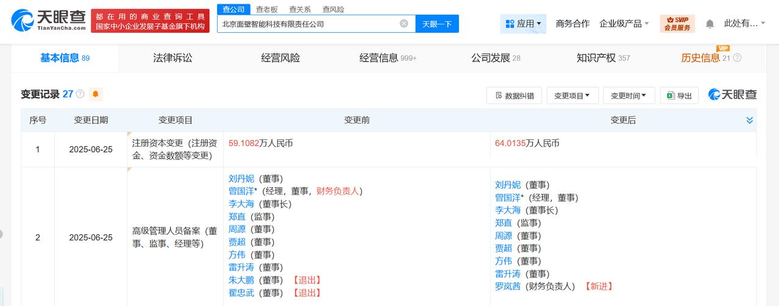The width and height of the screenshot is (779, 306).
Task: Open 周源 link in 变更前 column
Action: [237, 229]
